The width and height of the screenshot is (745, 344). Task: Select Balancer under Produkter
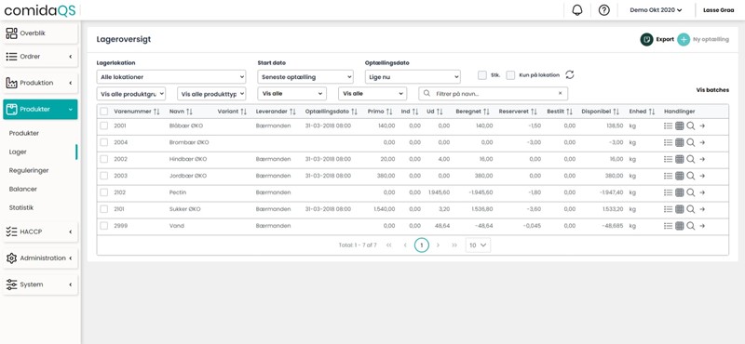tap(22, 189)
